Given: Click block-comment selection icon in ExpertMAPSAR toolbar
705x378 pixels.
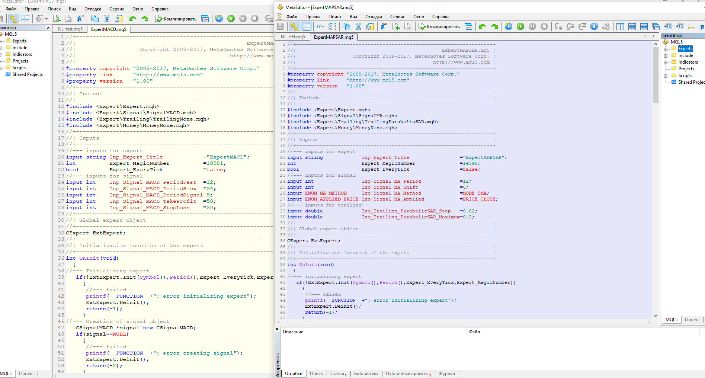Looking at the screenshot, I should [x=332, y=26].
